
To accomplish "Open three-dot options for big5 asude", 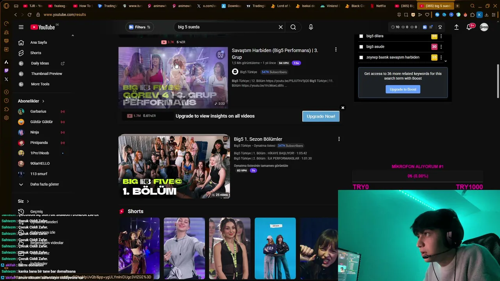I will (441, 46).
